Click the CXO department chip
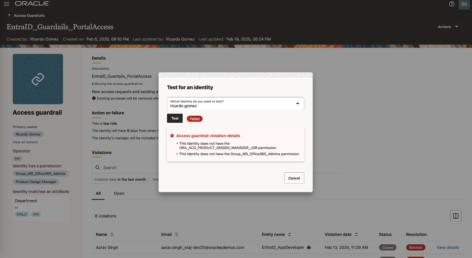 (x=36, y=214)
